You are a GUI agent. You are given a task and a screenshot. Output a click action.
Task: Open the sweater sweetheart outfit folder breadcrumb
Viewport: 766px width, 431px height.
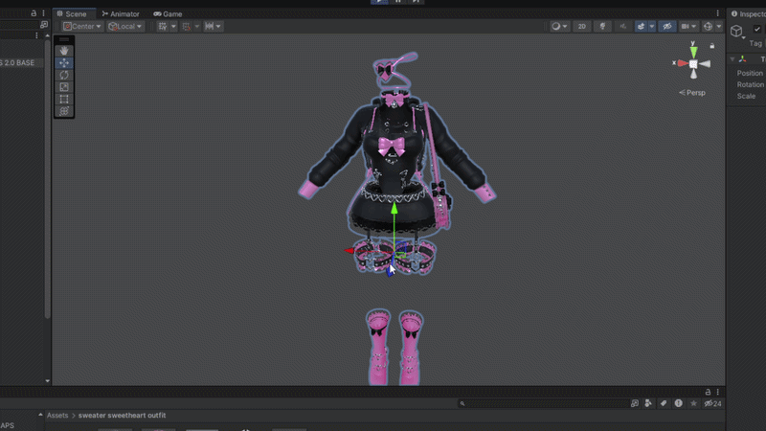123,415
